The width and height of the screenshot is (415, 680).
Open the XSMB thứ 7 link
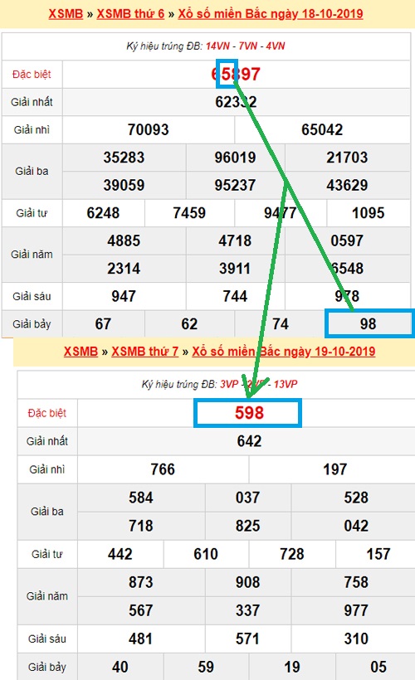145,352
